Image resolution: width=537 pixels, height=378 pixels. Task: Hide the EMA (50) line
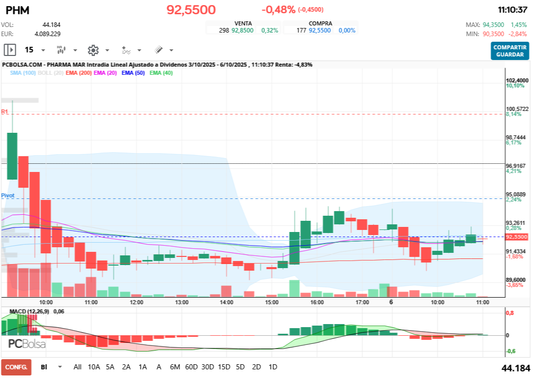click(133, 73)
